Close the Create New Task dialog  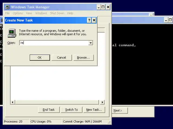click(x=94, y=20)
